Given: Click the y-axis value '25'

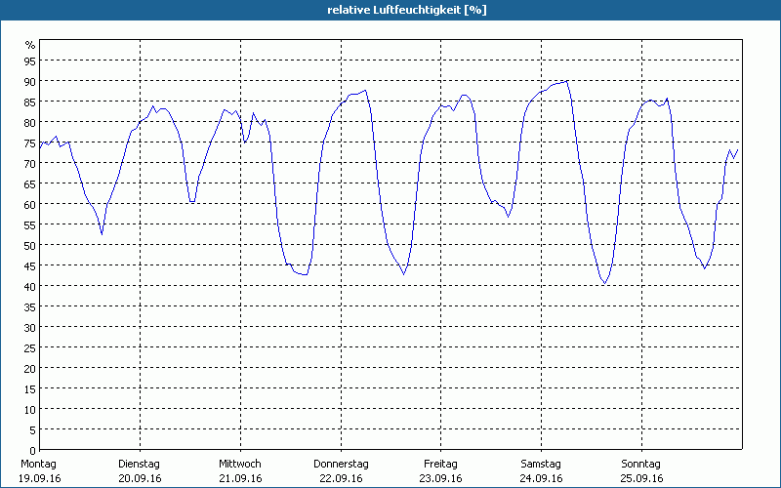Looking at the screenshot, I should pyautogui.click(x=30, y=347).
